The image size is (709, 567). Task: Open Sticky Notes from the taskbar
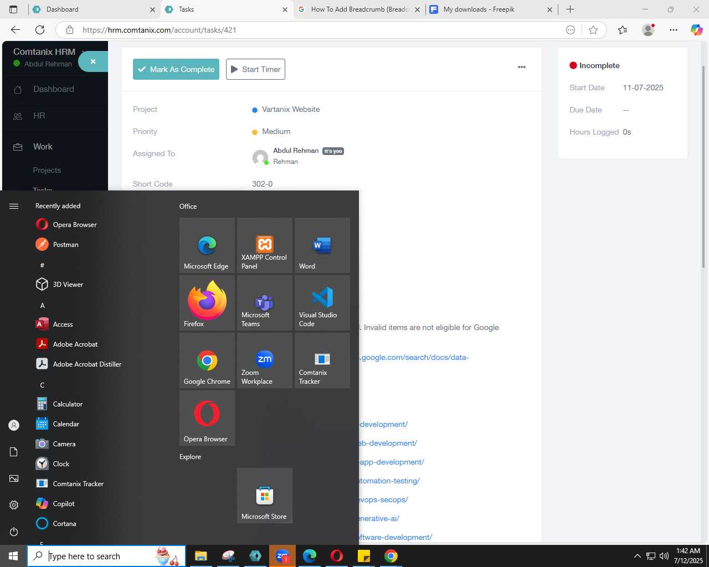tap(364, 556)
